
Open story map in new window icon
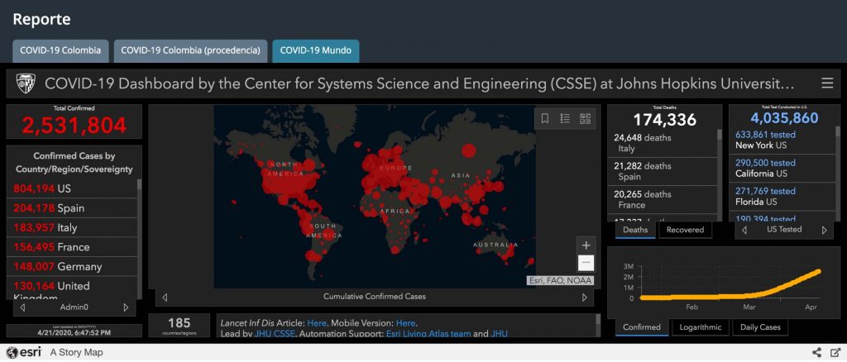(x=835, y=353)
